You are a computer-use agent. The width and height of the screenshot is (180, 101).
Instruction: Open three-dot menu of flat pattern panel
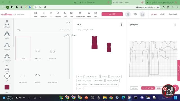(175, 24)
